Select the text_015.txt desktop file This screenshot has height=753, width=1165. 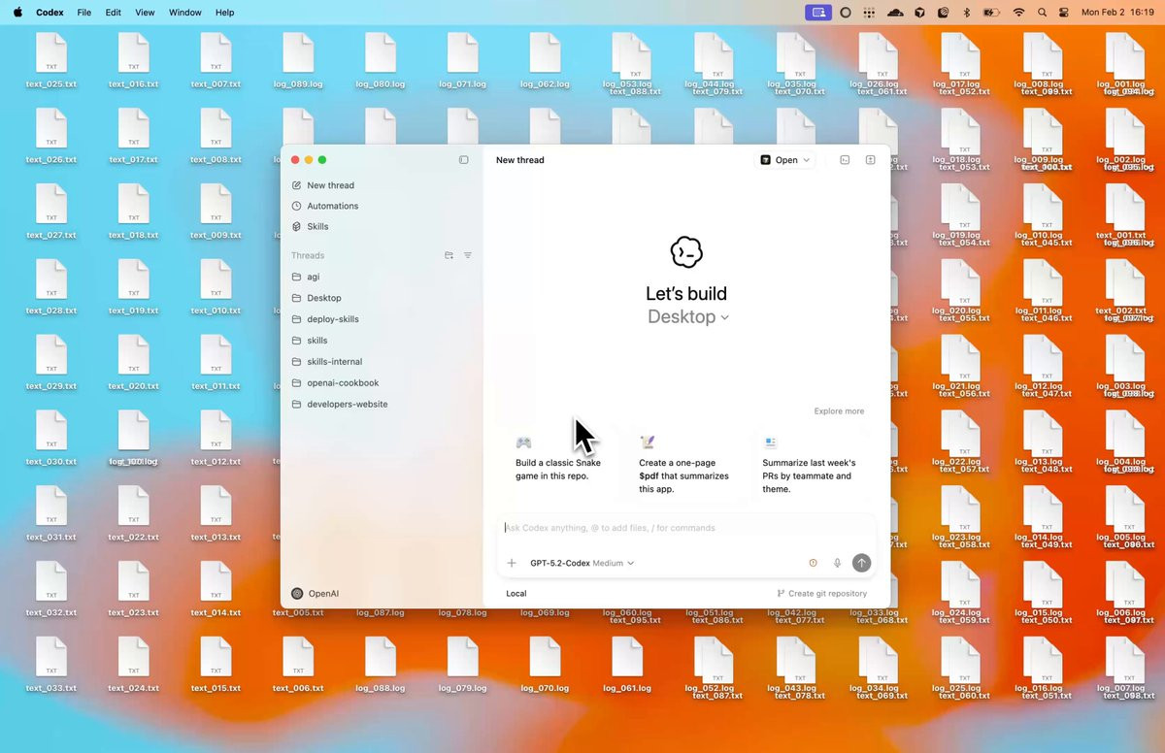tap(216, 665)
